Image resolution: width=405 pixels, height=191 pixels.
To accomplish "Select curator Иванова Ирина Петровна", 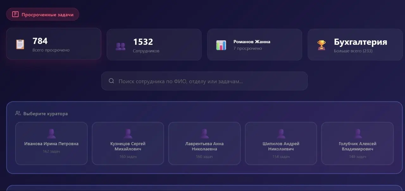I will tap(51, 143).
